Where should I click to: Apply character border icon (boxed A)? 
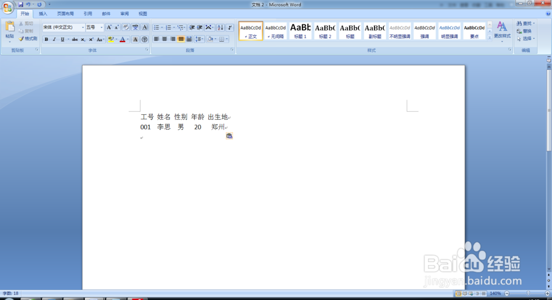click(x=144, y=28)
